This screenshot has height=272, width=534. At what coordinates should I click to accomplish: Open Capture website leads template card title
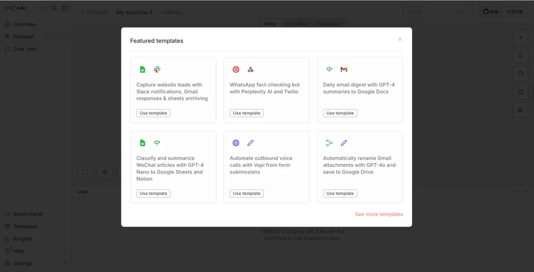coord(172,92)
